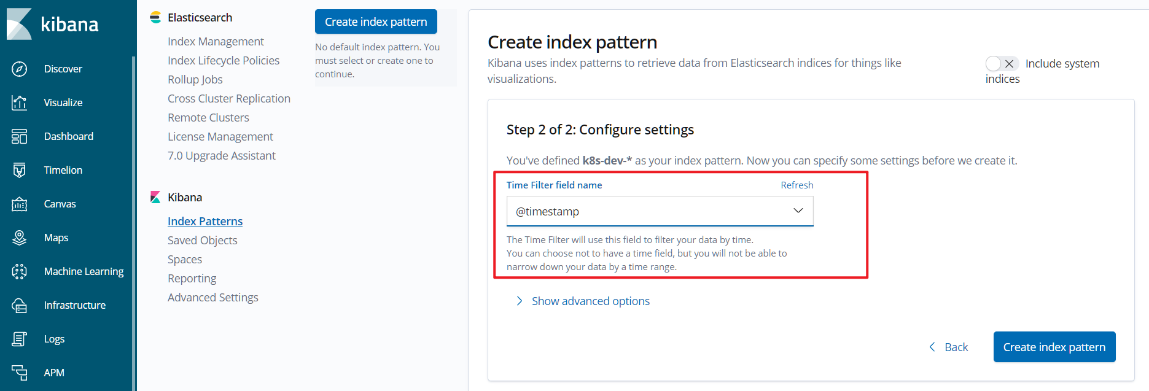This screenshot has width=1149, height=391.
Task: Open Canvas via its sidebar icon
Action: click(20, 204)
